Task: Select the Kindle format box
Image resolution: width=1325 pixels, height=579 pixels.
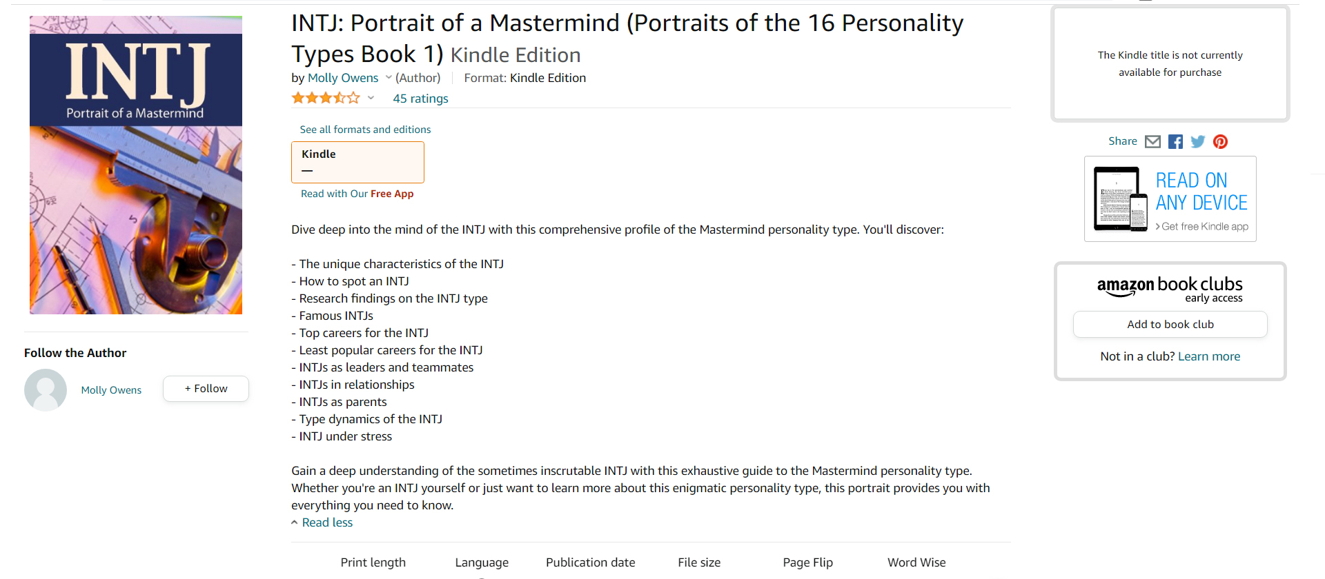Action: click(x=357, y=162)
